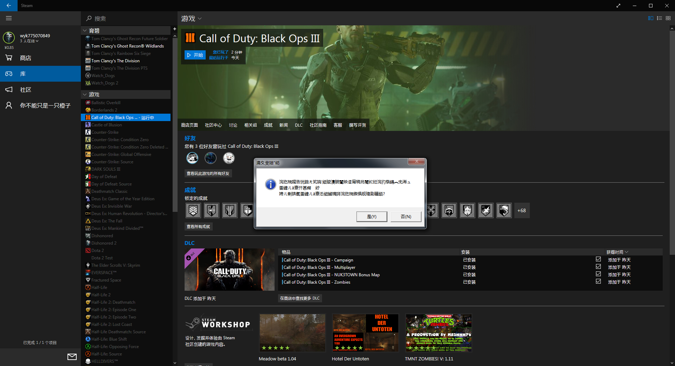The height and width of the screenshot is (366, 675).
Task: Click the main page scrollbar down arrow
Action: point(672,363)
